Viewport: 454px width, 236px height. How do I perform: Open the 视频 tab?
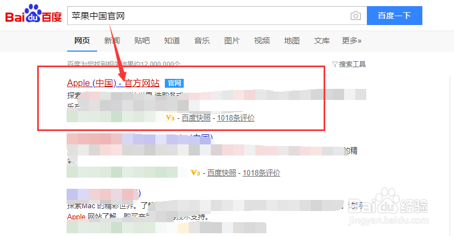(x=262, y=41)
